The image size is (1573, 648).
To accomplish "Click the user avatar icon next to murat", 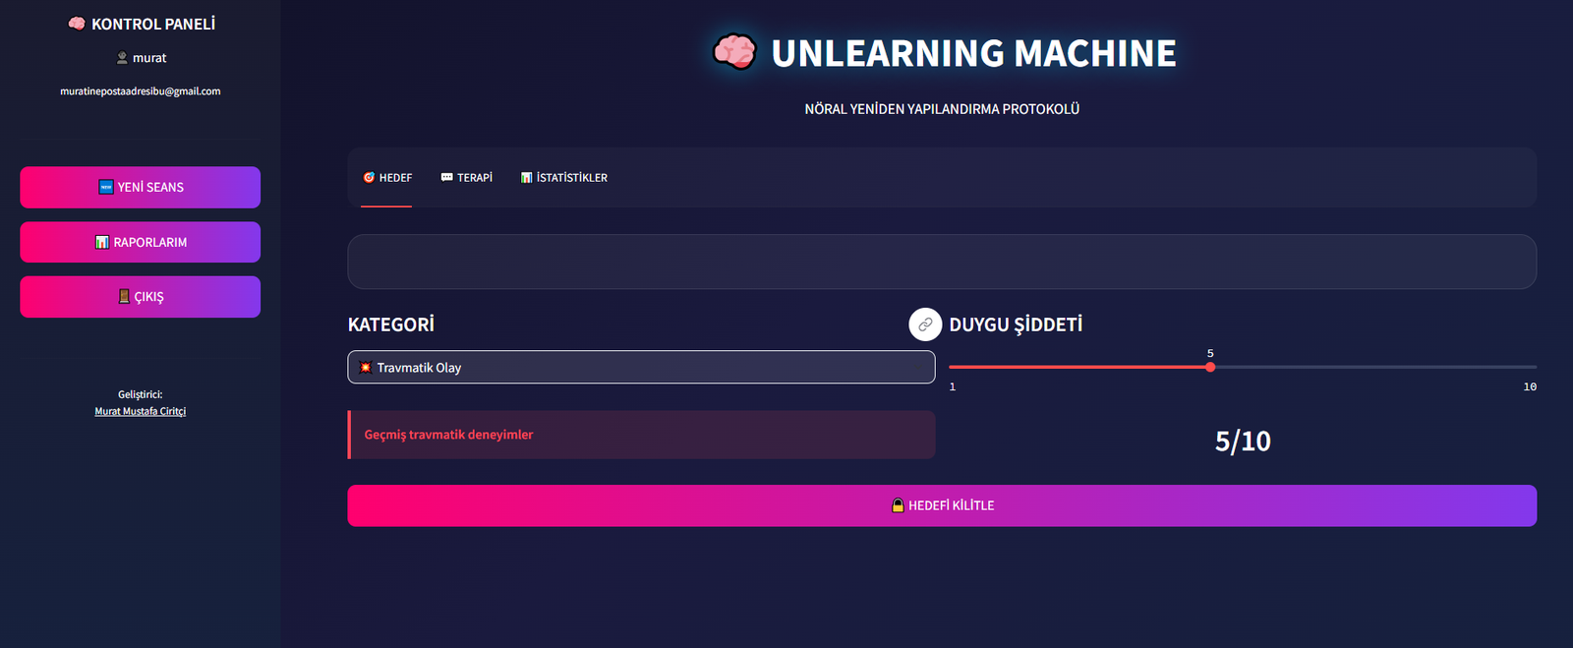I will pyautogui.click(x=122, y=58).
